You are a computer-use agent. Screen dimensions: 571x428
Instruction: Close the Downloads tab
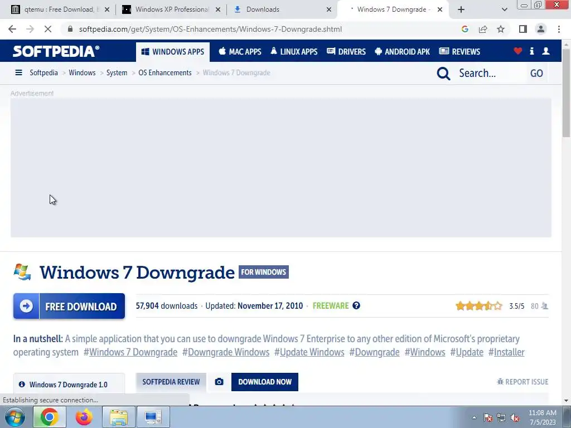pos(328,9)
